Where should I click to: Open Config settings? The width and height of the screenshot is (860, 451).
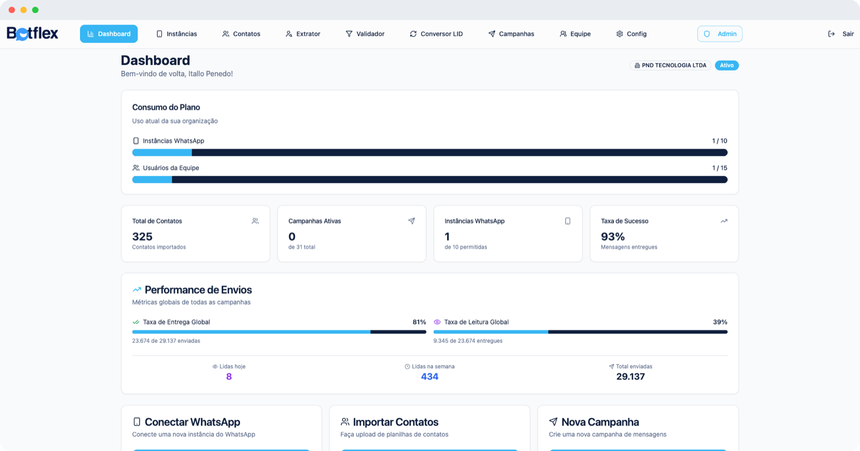[632, 34]
